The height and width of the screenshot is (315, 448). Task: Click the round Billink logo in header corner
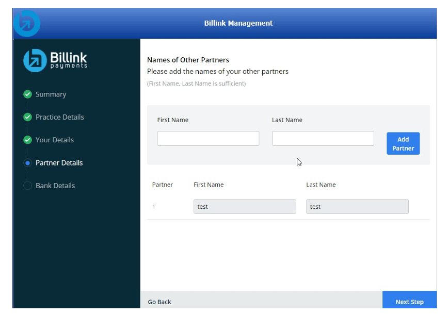(x=26, y=23)
